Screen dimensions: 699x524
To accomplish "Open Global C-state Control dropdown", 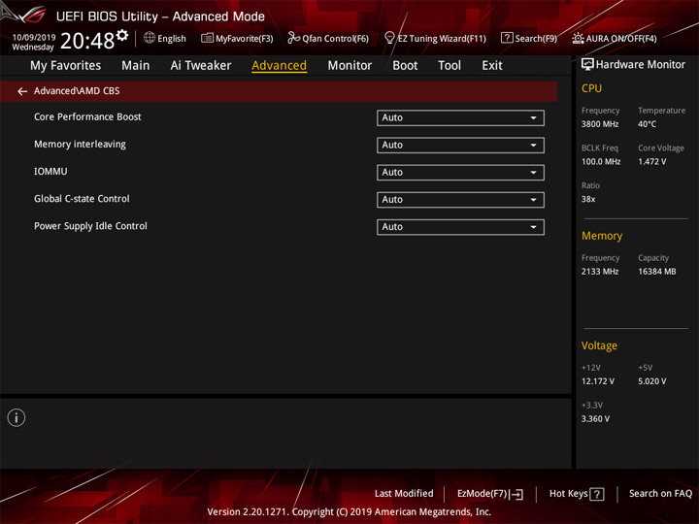I will tap(460, 200).
